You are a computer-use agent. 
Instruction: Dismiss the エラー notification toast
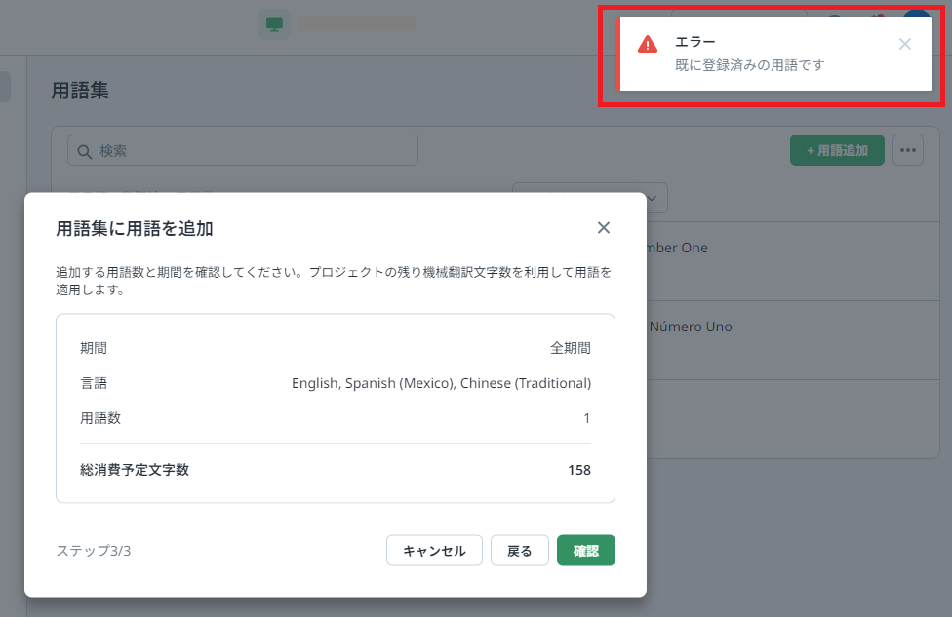[x=904, y=44]
